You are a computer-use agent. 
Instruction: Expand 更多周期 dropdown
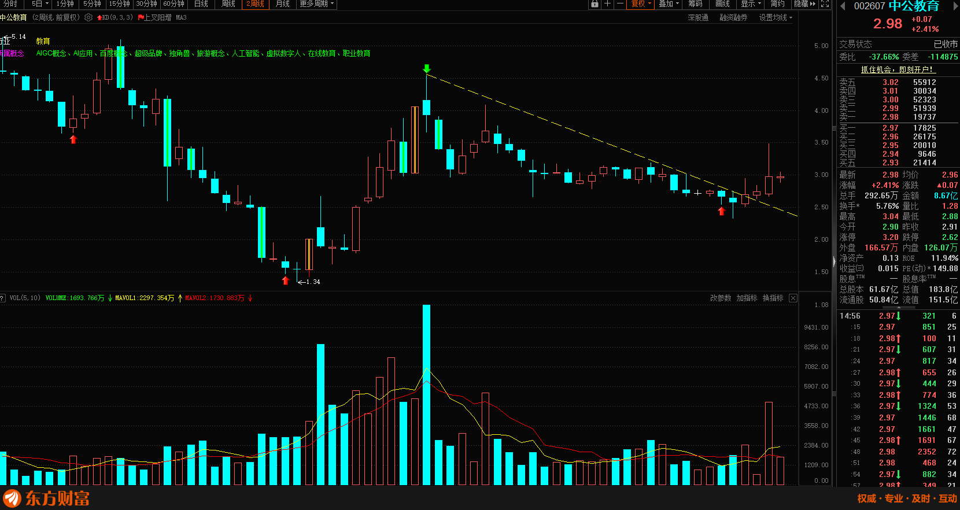point(316,3)
